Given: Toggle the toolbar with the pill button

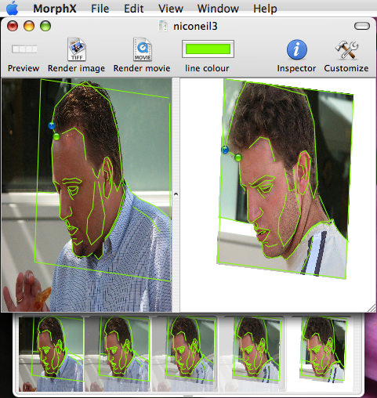Looking at the screenshot, I should coord(362,26).
